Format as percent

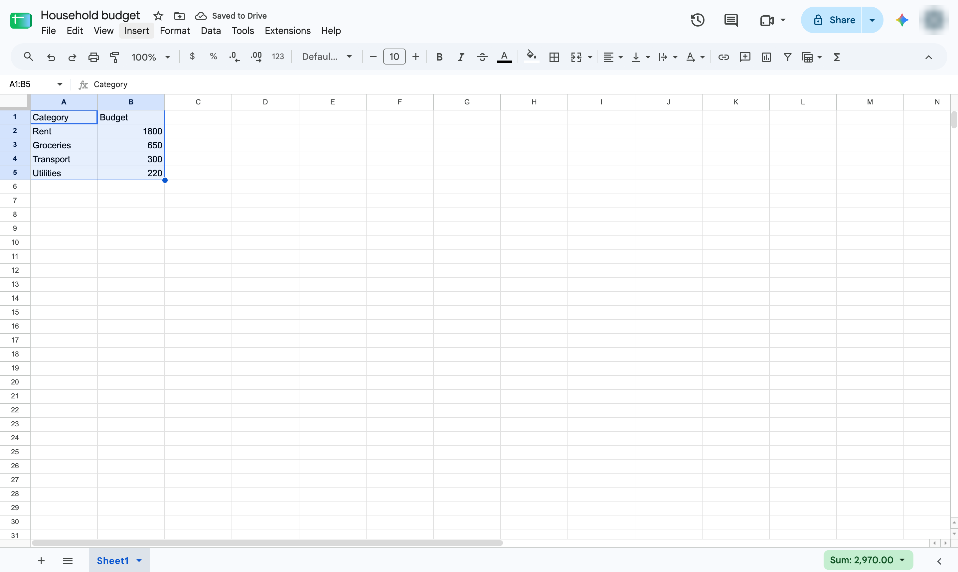(213, 56)
